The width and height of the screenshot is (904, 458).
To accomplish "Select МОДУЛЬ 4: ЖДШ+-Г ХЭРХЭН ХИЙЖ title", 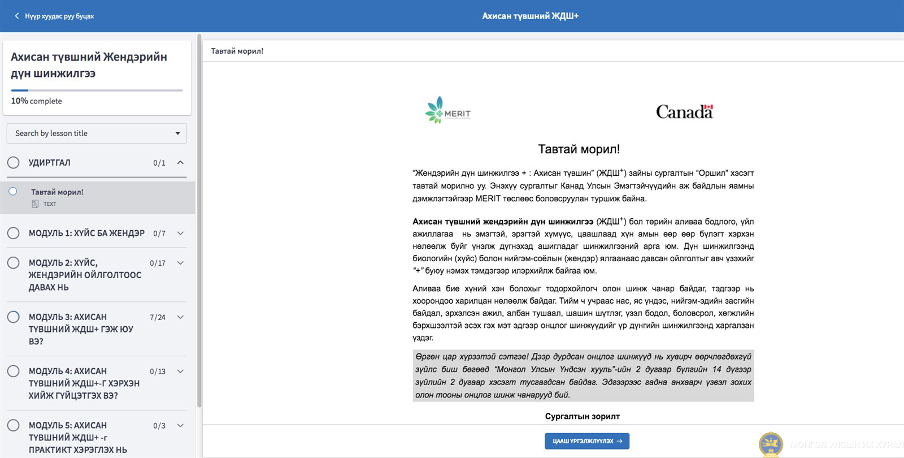I will click(84, 383).
